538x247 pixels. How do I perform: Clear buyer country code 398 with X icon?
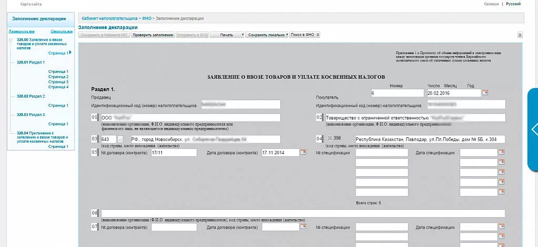[x=330, y=138]
